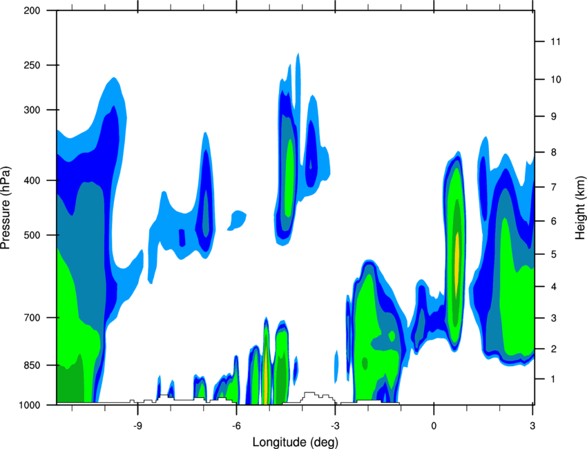Pick the 5 km height tick label

point(553,255)
